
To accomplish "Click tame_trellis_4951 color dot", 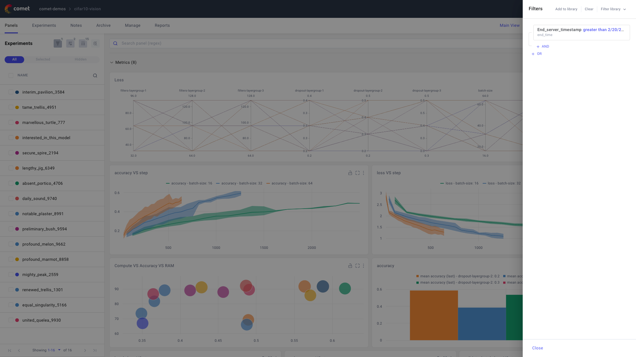I will (17, 107).
